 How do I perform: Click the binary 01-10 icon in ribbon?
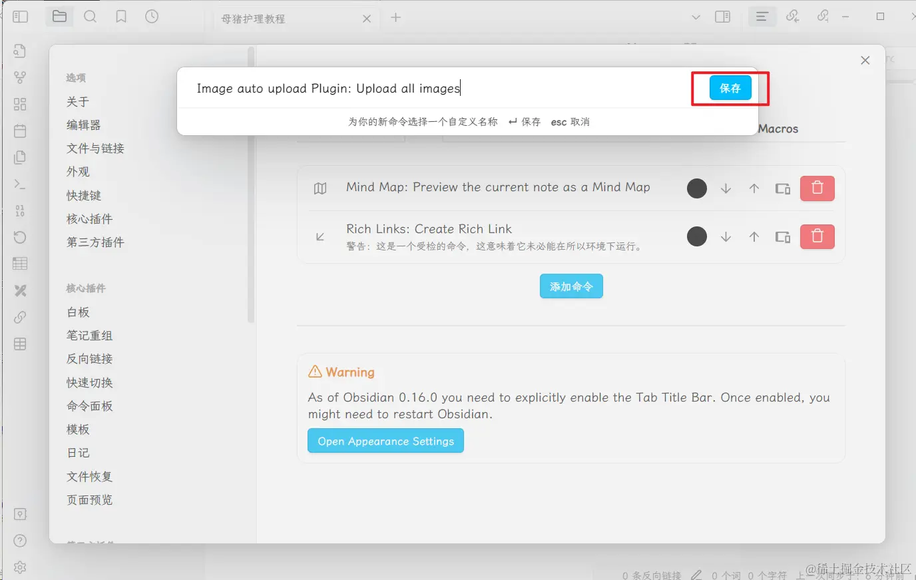pos(20,211)
